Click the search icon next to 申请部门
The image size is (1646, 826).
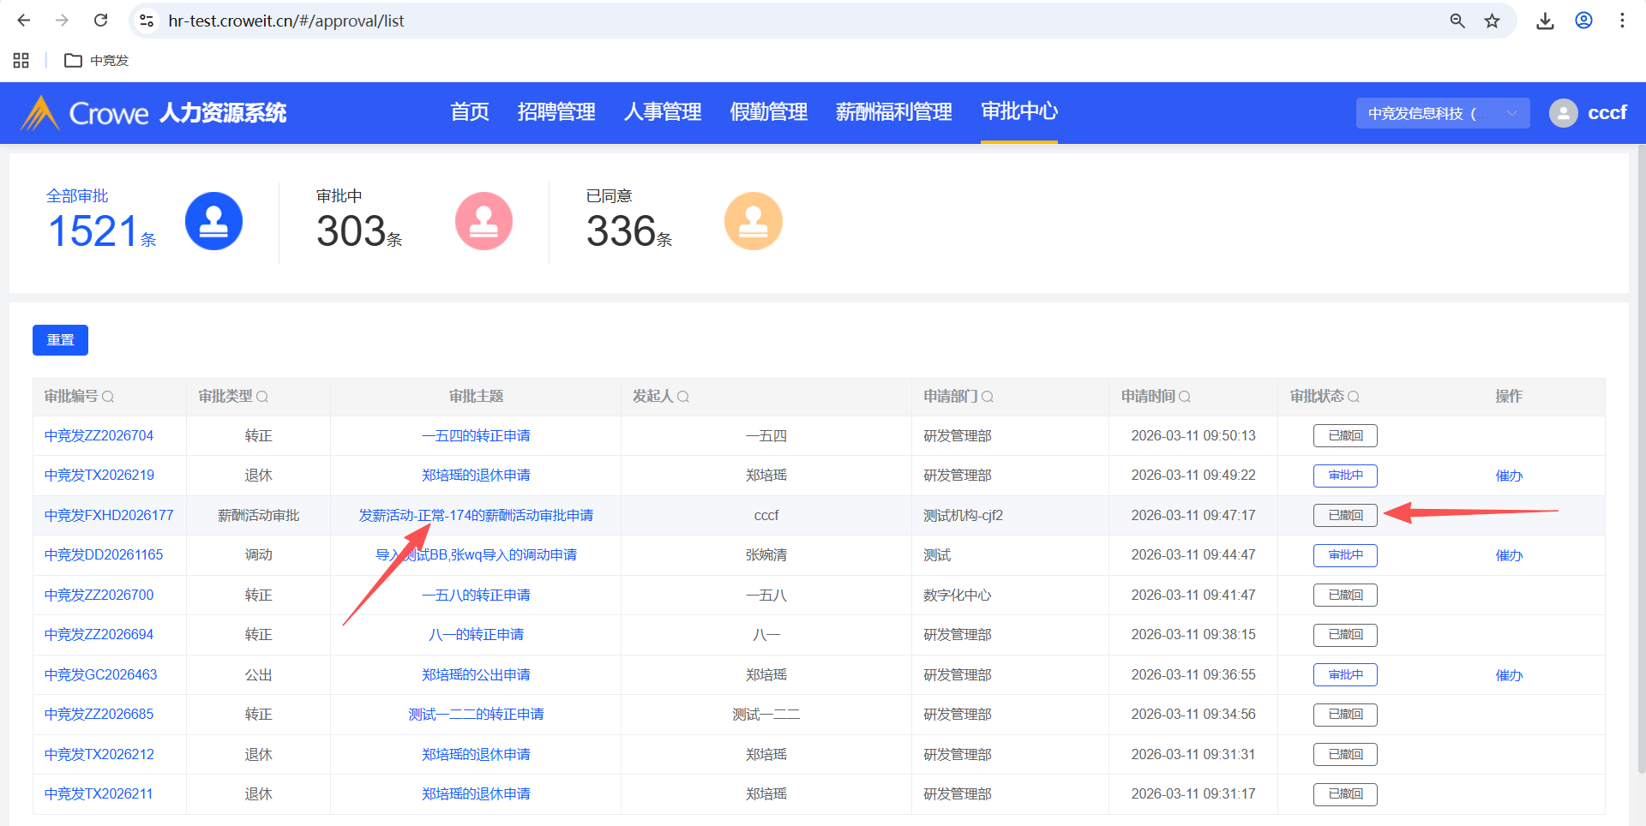click(x=988, y=397)
